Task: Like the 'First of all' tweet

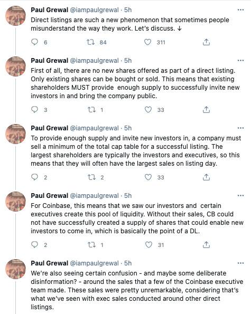Action: pyautogui.click(x=148, y=110)
